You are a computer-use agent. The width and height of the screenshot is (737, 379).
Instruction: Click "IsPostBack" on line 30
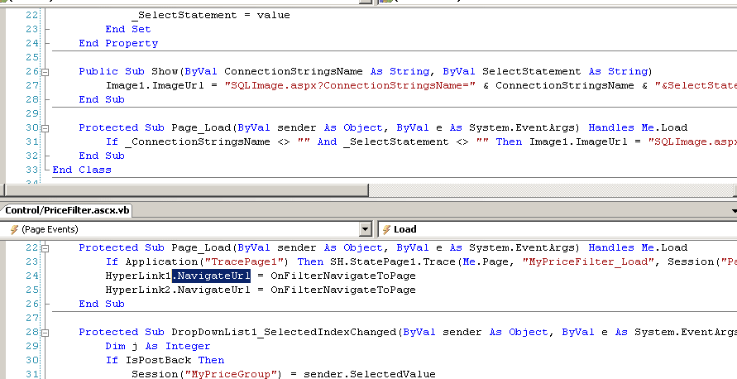coord(158,361)
